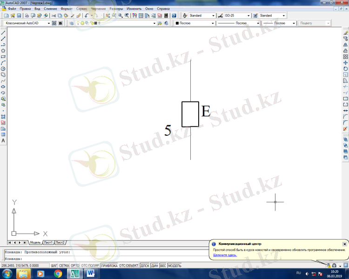Select the Rectangle drawing tool
The height and width of the screenshot is (279, 349).
click(3, 57)
